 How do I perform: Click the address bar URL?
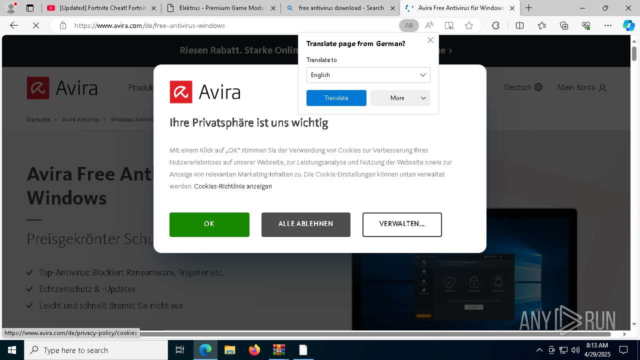click(149, 25)
